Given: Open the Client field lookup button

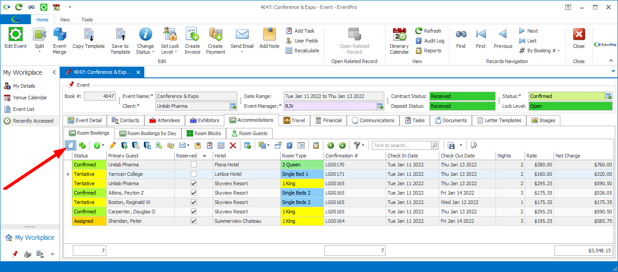Looking at the screenshot, I should [x=233, y=106].
